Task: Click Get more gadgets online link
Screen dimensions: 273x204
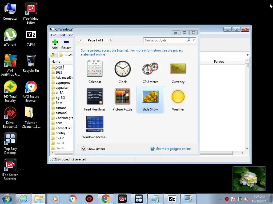Action: point(173,149)
